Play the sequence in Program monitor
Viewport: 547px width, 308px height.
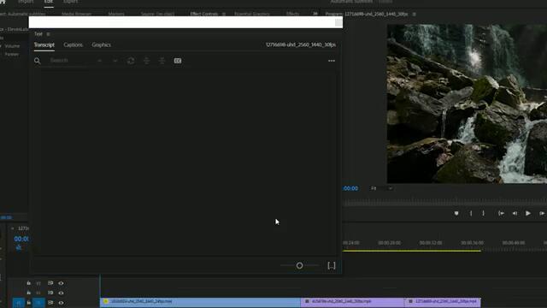click(528, 213)
